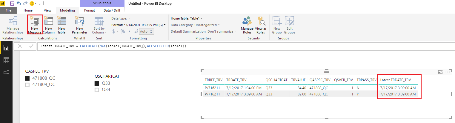Cancel the formula with X icon
This screenshot has height=123, width=455.
20,46
